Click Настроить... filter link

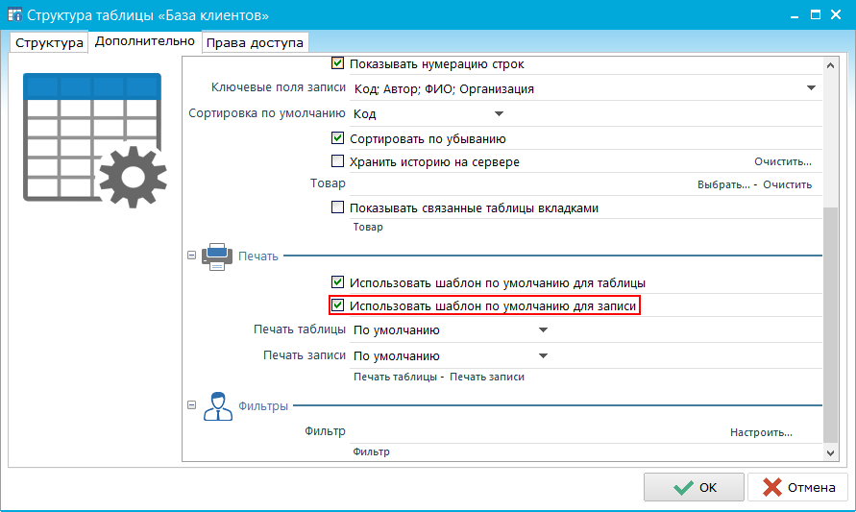tap(761, 433)
